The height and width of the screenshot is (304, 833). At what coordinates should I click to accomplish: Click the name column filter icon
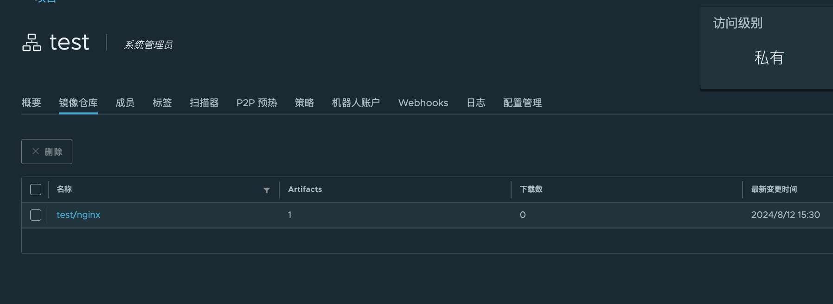tap(267, 190)
